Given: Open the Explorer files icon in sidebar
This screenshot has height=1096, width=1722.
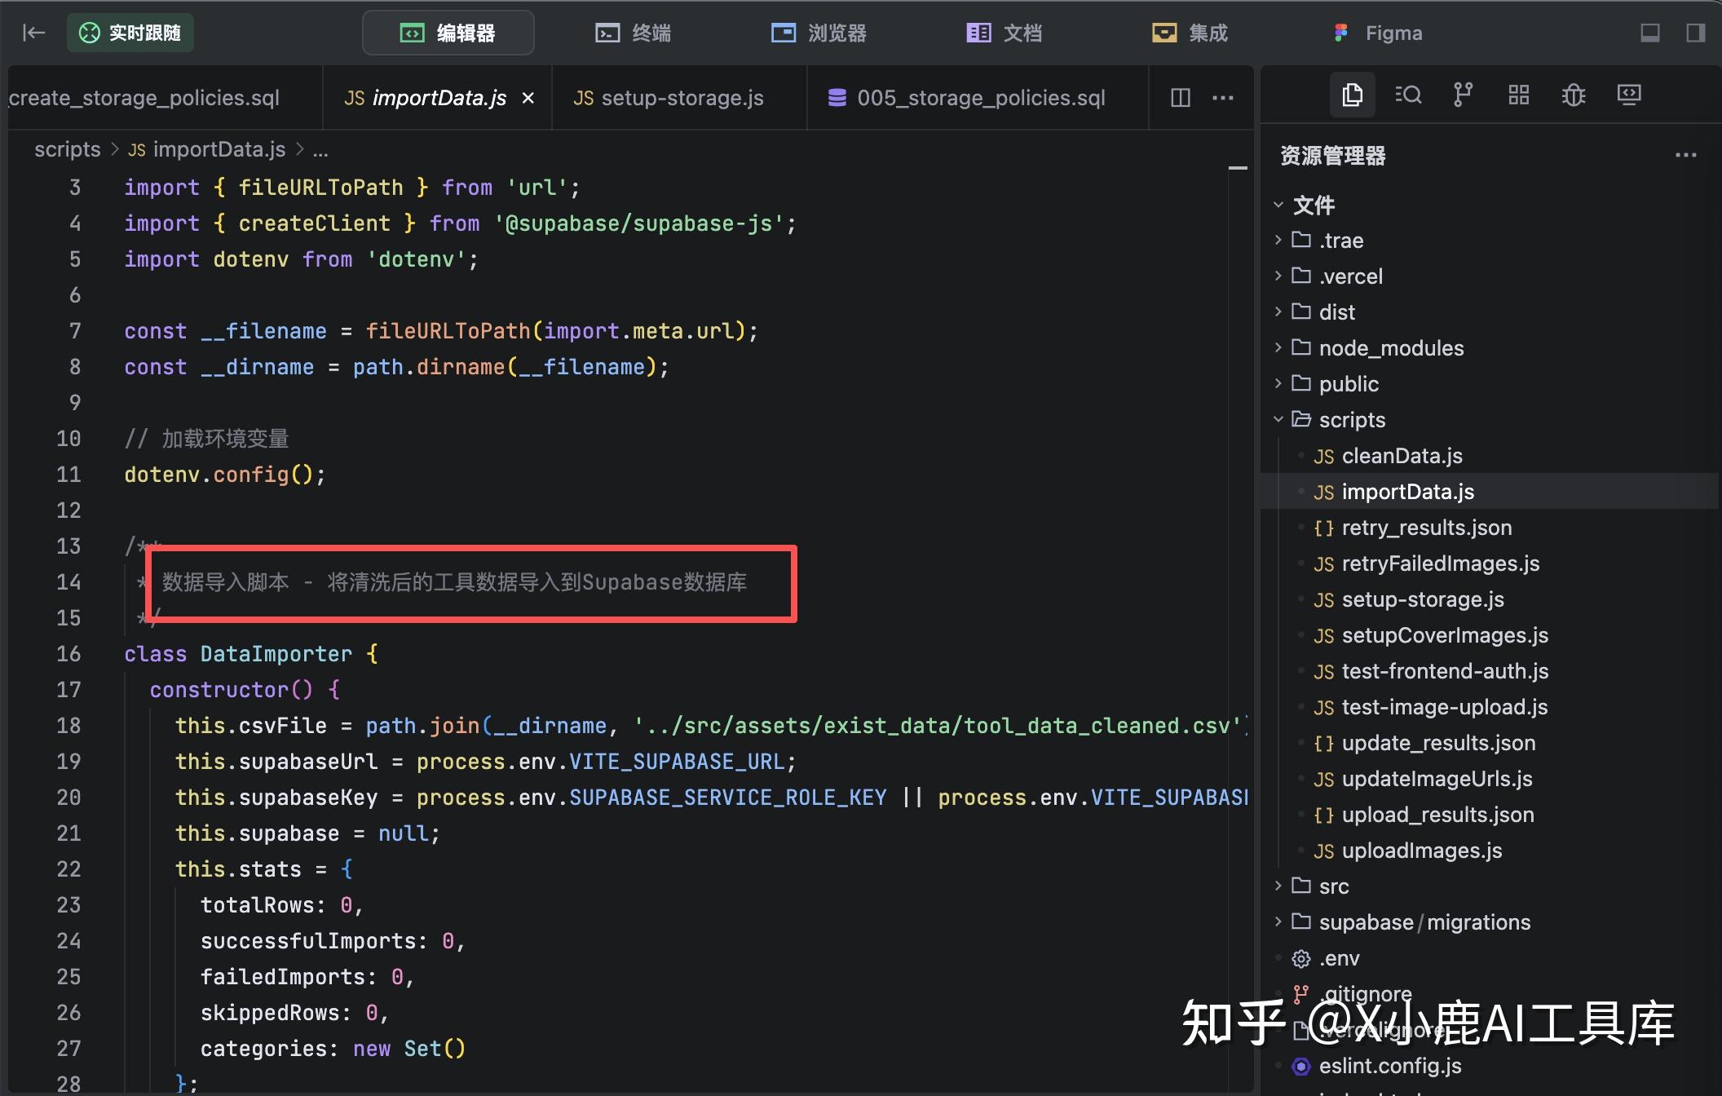Looking at the screenshot, I should coord(1352,95).
